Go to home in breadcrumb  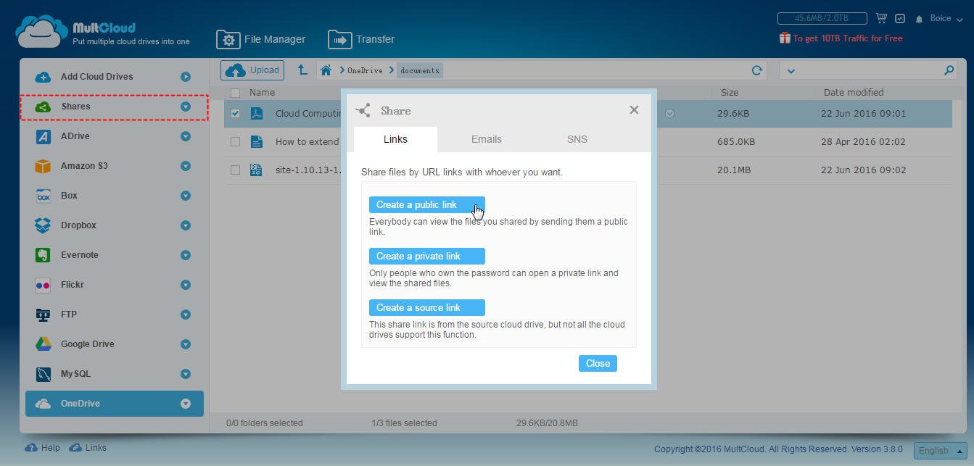pyautogui.click(x=326, y=70)
